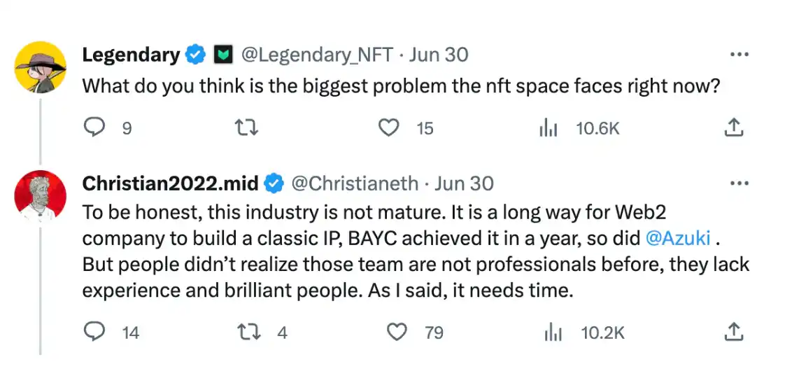Like the Legendary tweet
792x383 pixels.
(x=388, y=127)
